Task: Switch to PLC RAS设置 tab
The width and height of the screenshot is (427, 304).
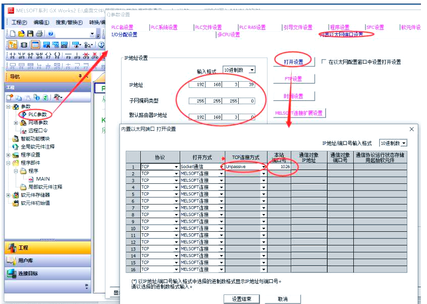Action: tap(252, 27)
